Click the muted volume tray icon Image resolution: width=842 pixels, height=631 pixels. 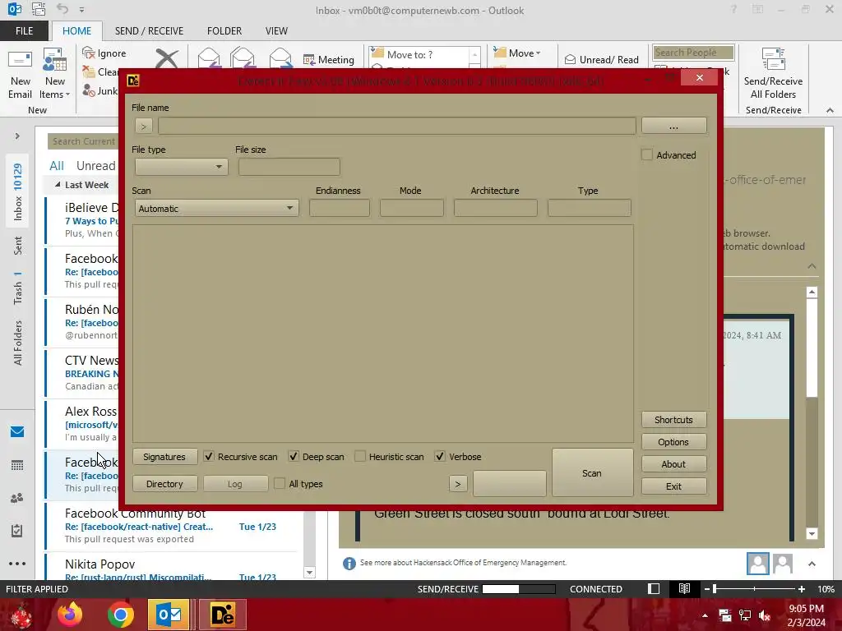pyautogui.click(x=765, y=615)
